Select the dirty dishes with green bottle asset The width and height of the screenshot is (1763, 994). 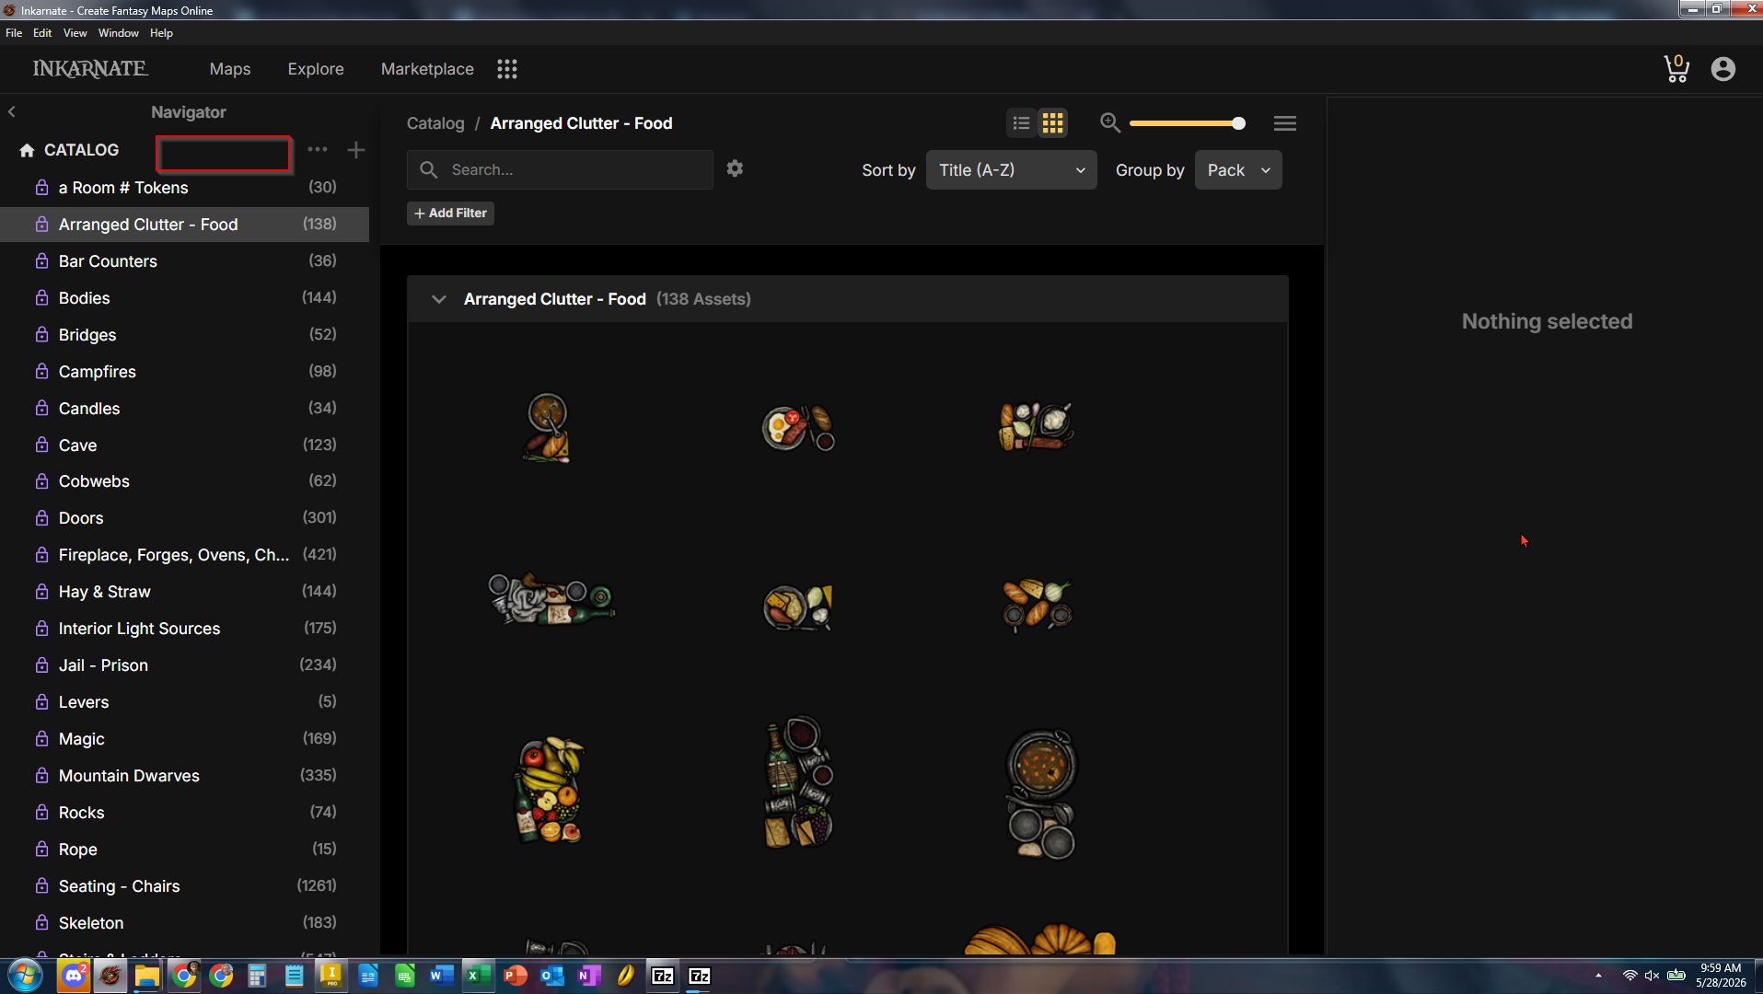click(551, 599)
